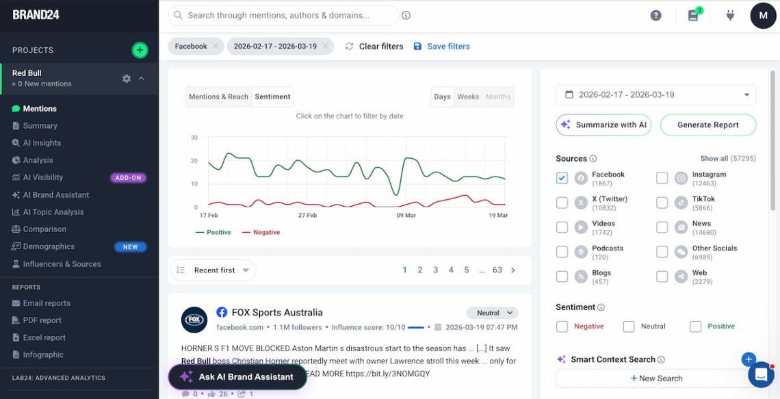Open the help question mark icon
The width and height of the screenshot is (780, 399).
(x=655, y=15)
